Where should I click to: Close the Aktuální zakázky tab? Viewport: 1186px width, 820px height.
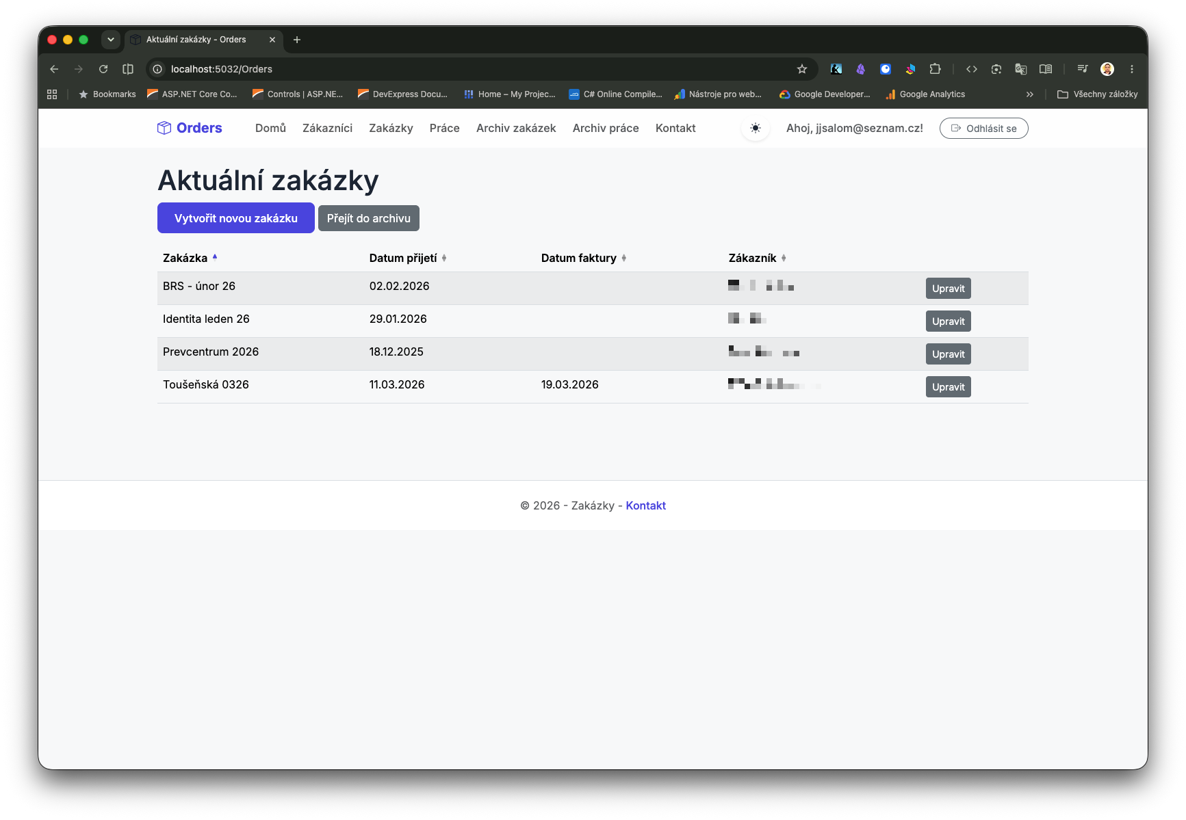coord(272,40)
